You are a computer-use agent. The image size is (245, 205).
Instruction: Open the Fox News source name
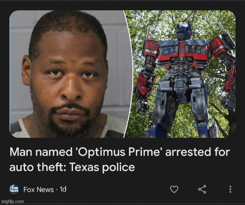point(39,189)
